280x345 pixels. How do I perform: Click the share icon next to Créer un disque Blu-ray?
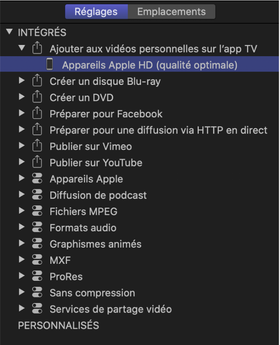click(x=37, y=81)
